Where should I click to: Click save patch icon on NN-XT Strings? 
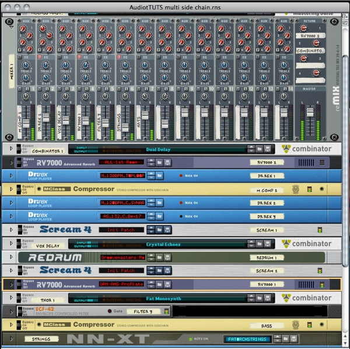tap(294, 339)
